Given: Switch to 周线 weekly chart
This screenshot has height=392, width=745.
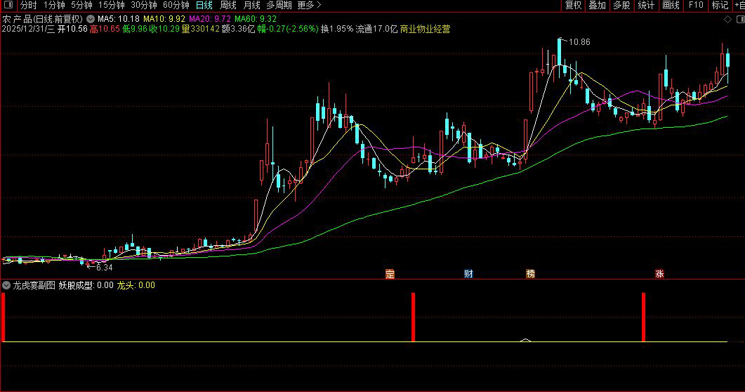Looking at the screenshot, I should click(228, 5).
